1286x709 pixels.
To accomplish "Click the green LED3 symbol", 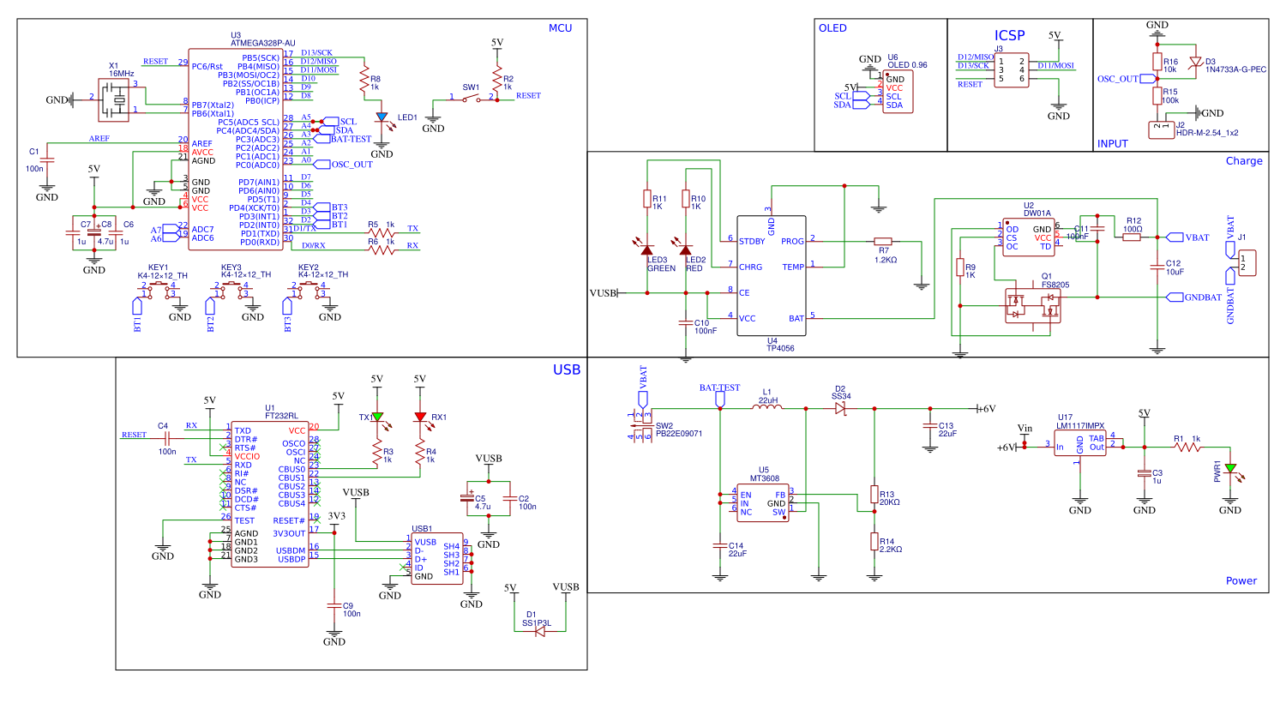I will pos(647,249).
